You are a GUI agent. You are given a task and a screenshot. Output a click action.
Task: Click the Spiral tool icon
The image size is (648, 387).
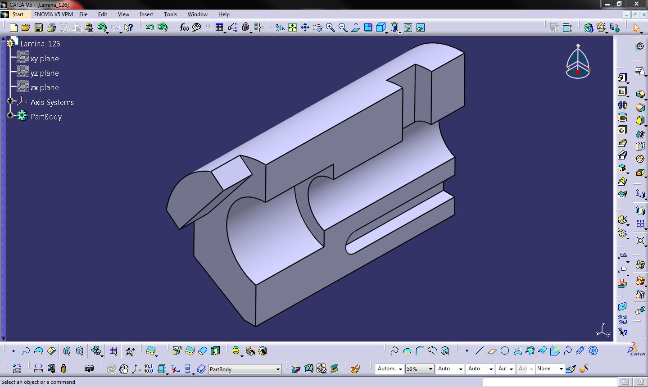pyautogui.click(x=593, y=351)
